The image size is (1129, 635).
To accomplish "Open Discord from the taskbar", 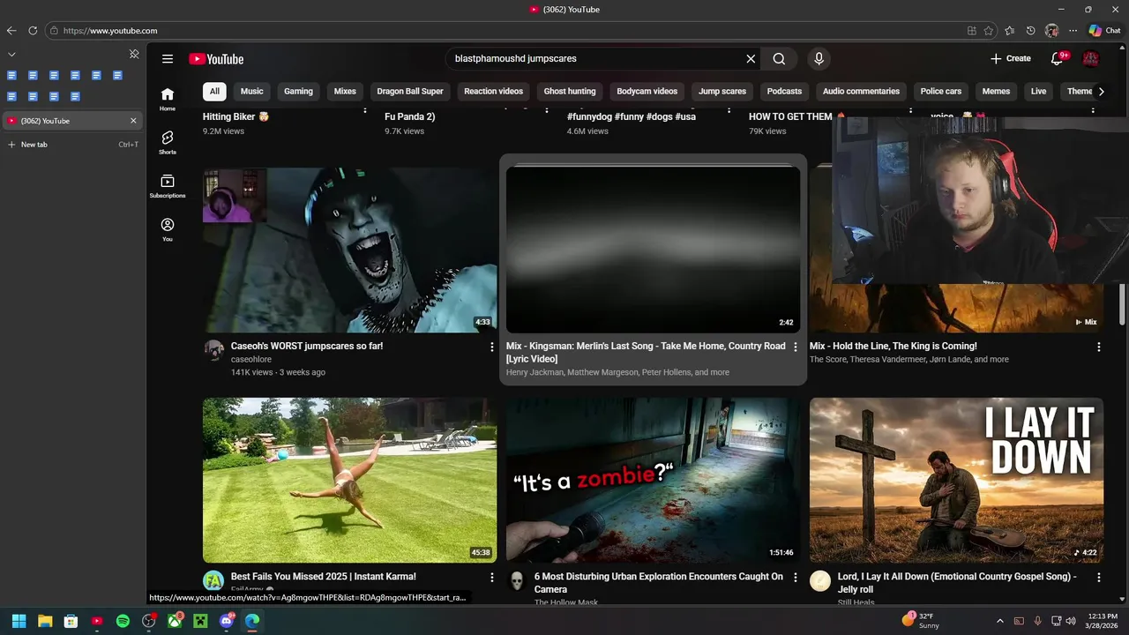I will click(227, 621).
